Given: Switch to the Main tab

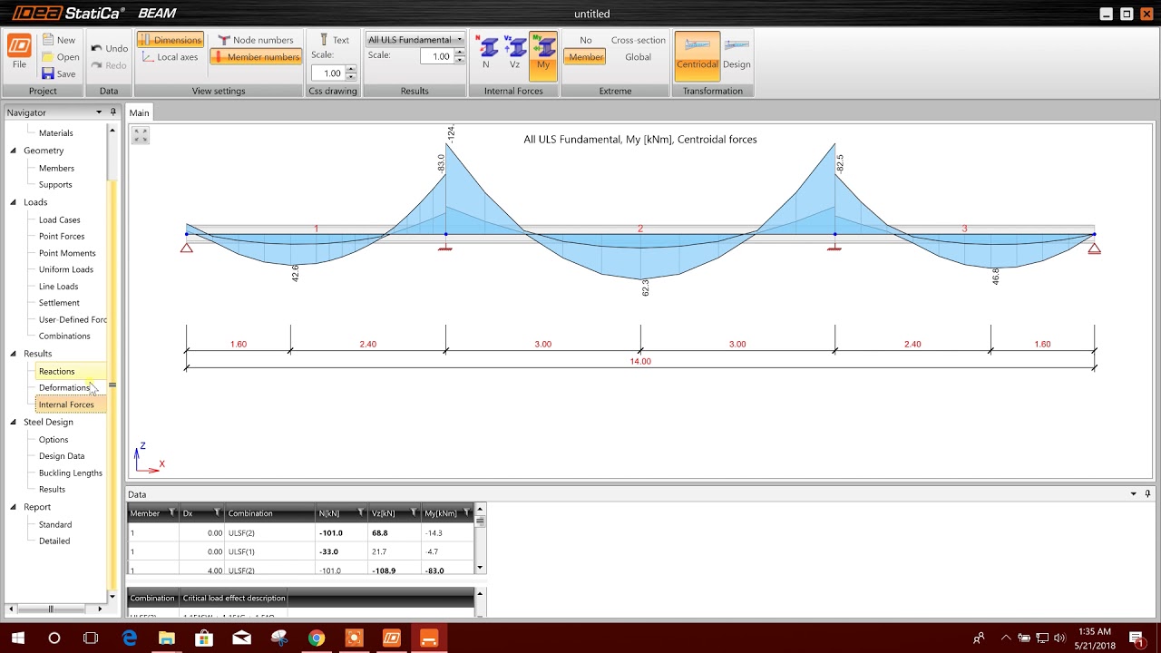Looking at the screenshot, I should pyautogui.click(x=139, y=112).
